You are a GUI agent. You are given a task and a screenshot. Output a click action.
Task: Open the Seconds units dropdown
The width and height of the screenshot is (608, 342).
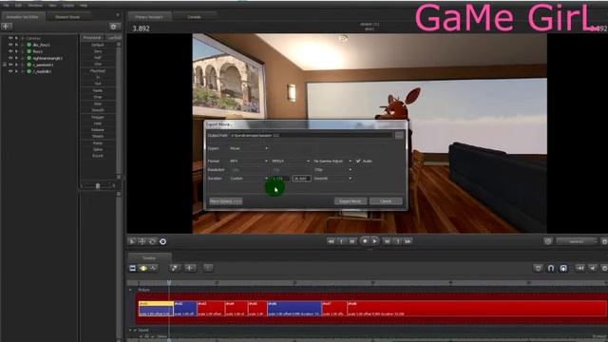(x=332, y=179)
